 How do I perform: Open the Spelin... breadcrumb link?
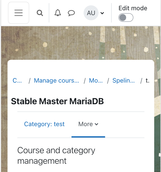pyautogui.click(x=124, y=81)
